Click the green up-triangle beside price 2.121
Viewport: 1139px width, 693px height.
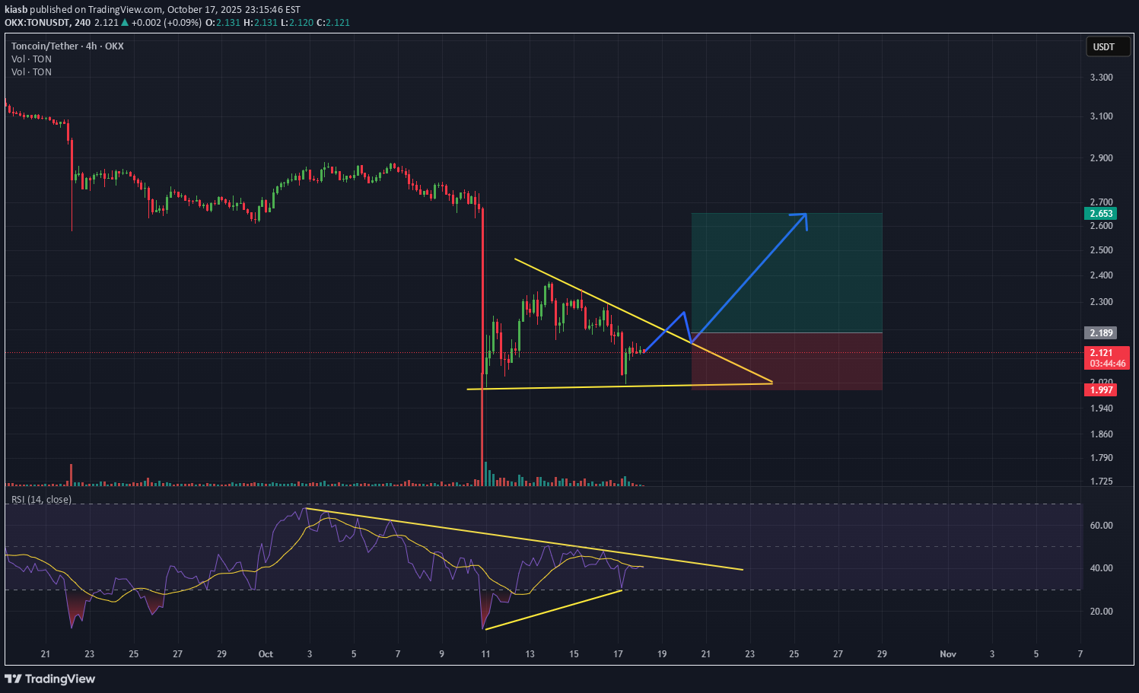(125, 23)
